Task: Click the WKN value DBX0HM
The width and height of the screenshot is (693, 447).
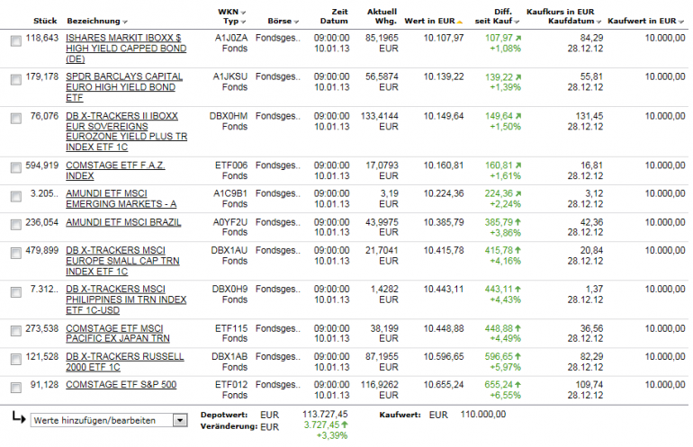Action: [x=229, y=116]
